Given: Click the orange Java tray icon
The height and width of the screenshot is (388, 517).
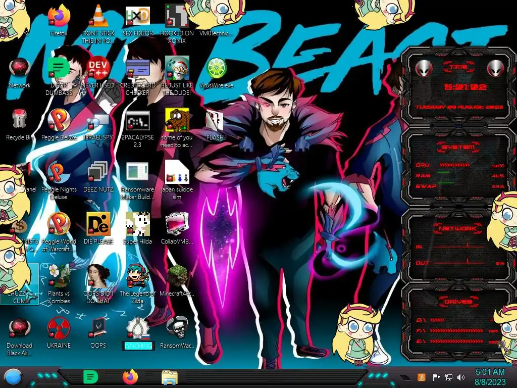Looking at the screenshot, I should [x=421, y=377].
